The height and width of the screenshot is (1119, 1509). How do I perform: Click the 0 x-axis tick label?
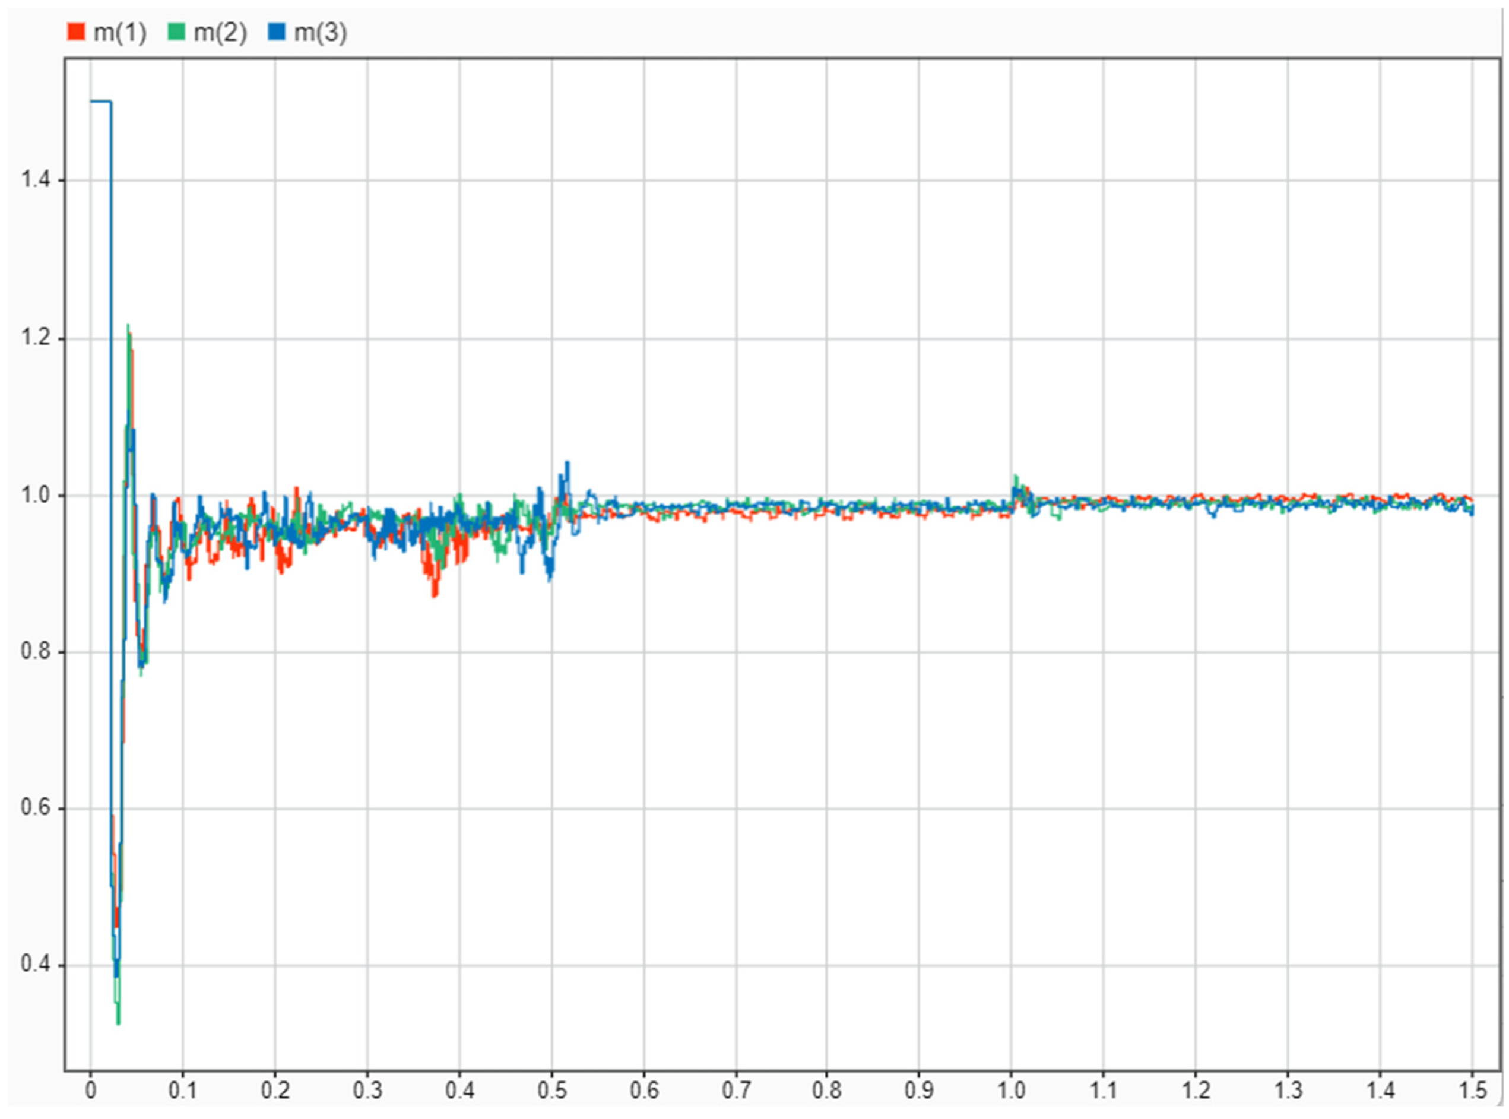(91, 1091)
